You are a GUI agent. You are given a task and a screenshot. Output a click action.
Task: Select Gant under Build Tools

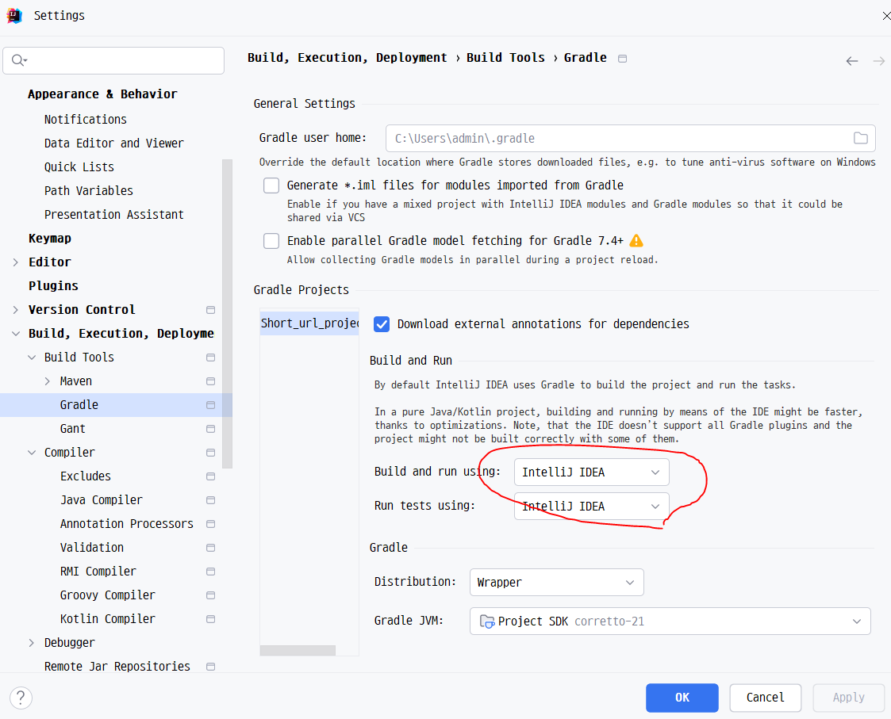point(73,429)
